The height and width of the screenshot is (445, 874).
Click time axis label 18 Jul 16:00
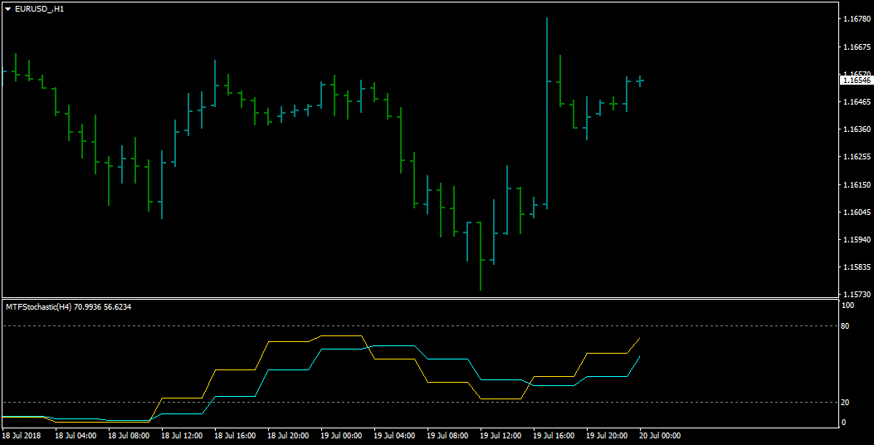(235, 436)
